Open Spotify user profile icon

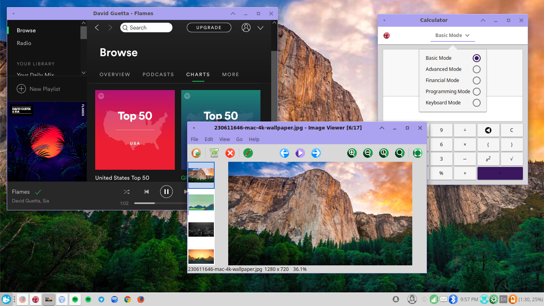[246, 27]
